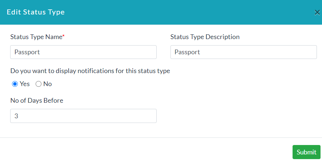Click the footer divider line above Submit

click(161, 137)
